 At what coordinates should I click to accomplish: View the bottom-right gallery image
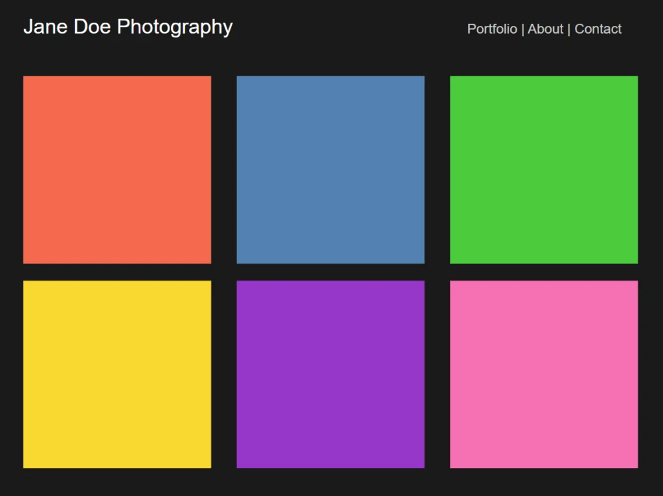[x=544, y=374]
